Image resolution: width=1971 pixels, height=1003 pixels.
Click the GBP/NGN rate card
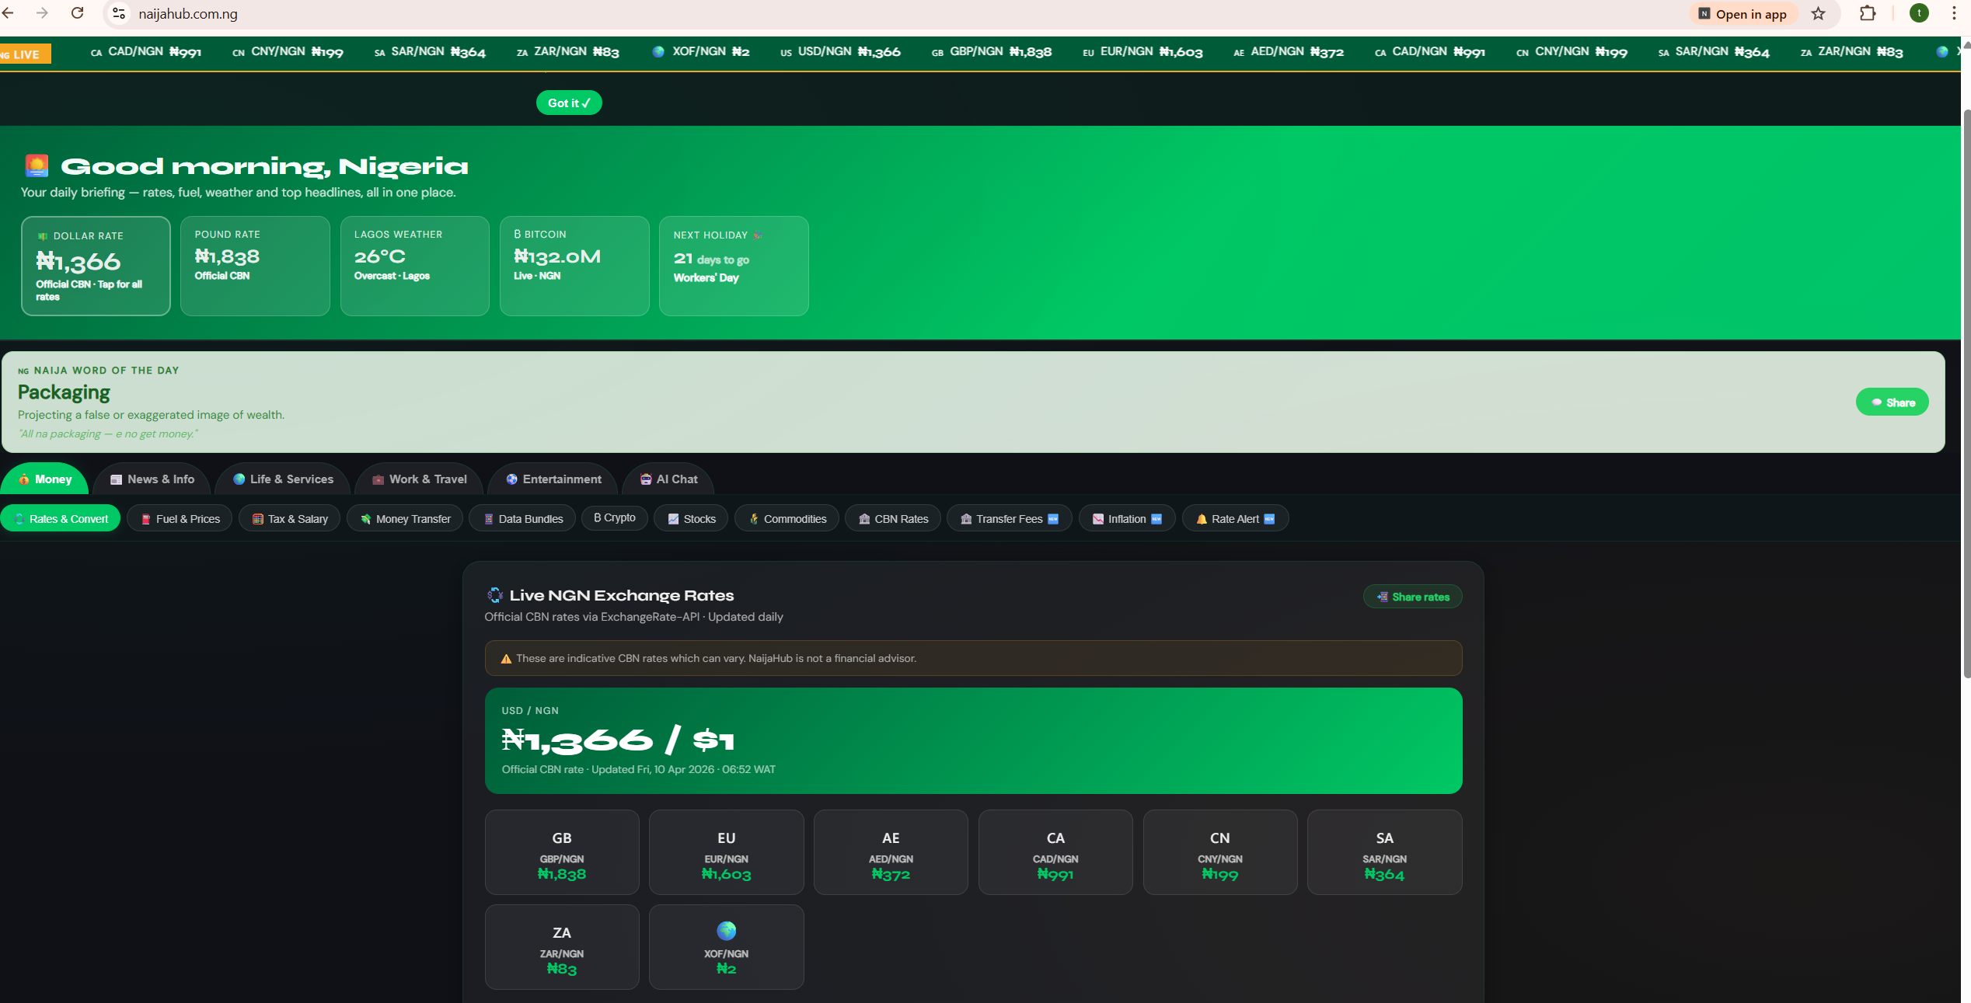tap(562, 852)
